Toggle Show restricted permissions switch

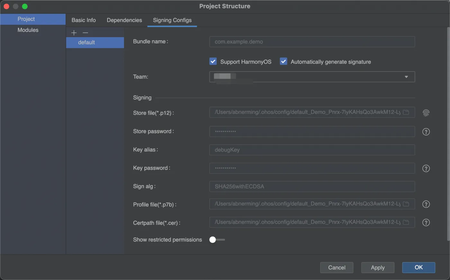click(x=217, y=240)
